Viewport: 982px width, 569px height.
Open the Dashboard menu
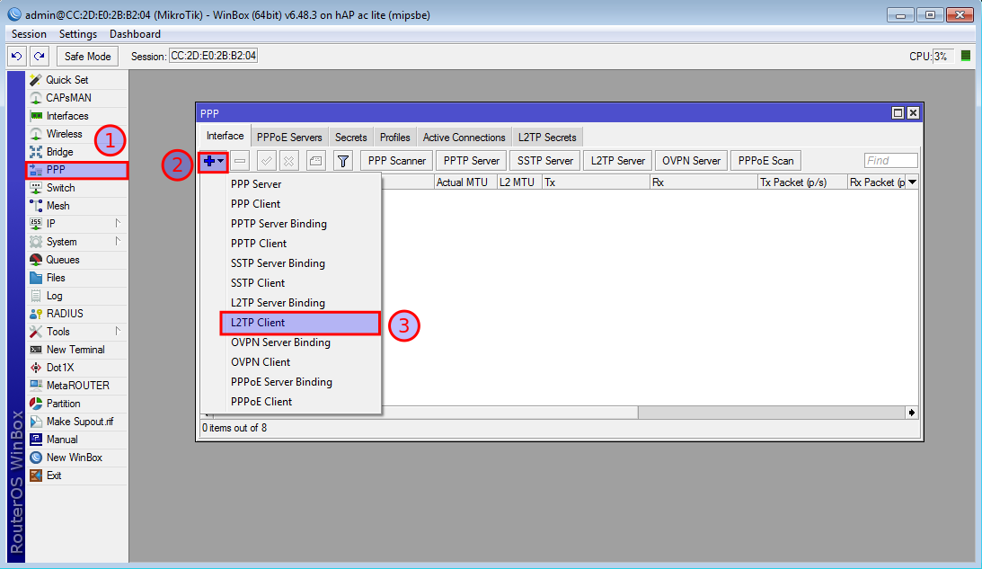[x=135, y=34]
